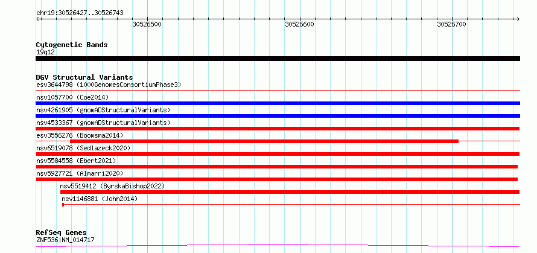Select the red nsv5927721 variant bar
537x253 pixels.
click(277, 179)
